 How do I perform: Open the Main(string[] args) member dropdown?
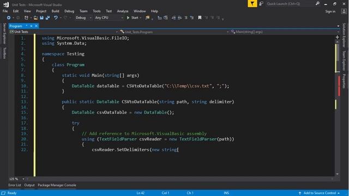285,32
